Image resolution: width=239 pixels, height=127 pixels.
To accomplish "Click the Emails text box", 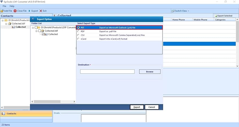I will [x=113, y=118].
